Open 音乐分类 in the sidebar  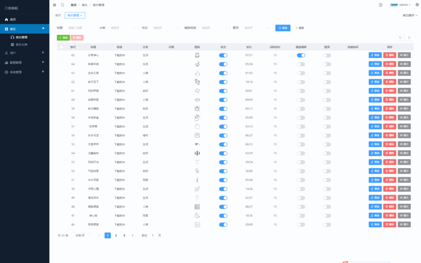21,44
